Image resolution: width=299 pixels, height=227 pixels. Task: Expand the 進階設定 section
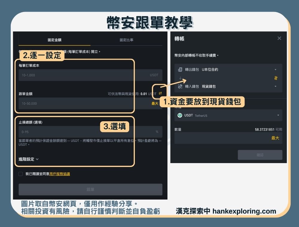29,159
